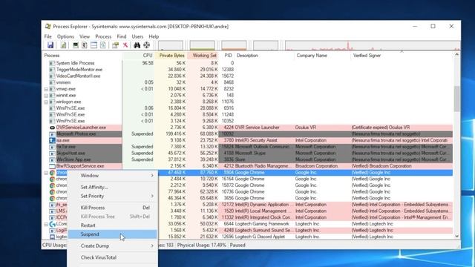This screenshot has width=475, height=267.
Task: Click the wide history graph in toolbar
Action: pyautogui.click(x=373, y=45)
